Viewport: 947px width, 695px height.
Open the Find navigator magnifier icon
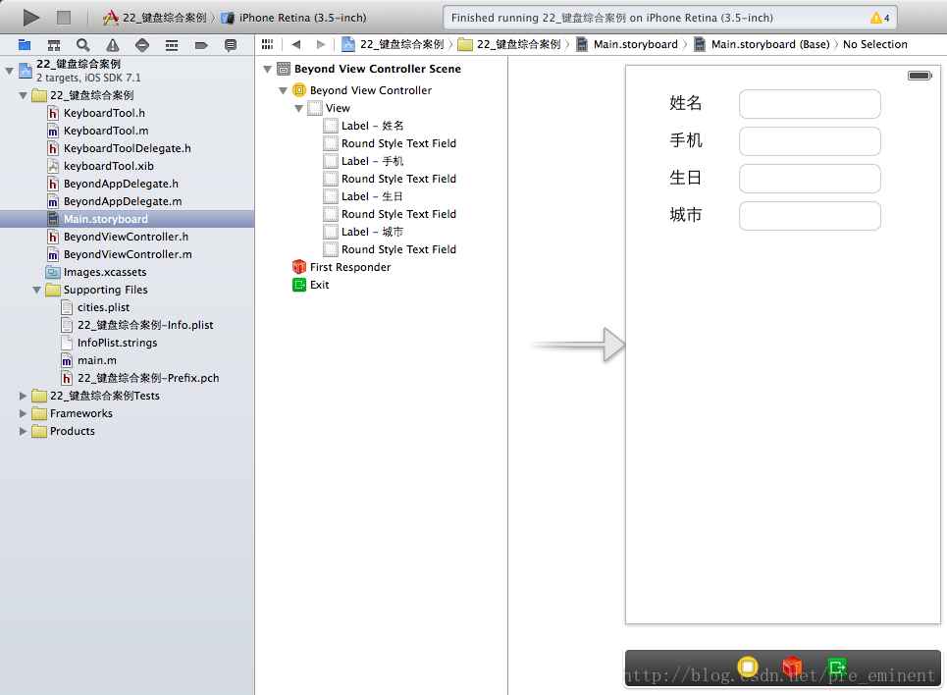[82, 45]
